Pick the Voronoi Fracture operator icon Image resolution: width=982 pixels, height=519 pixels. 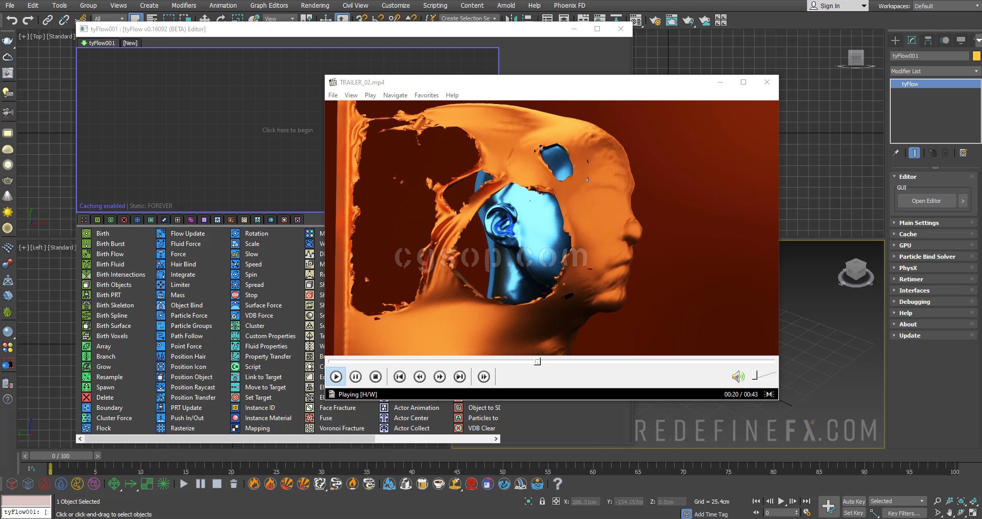point(310,428)
